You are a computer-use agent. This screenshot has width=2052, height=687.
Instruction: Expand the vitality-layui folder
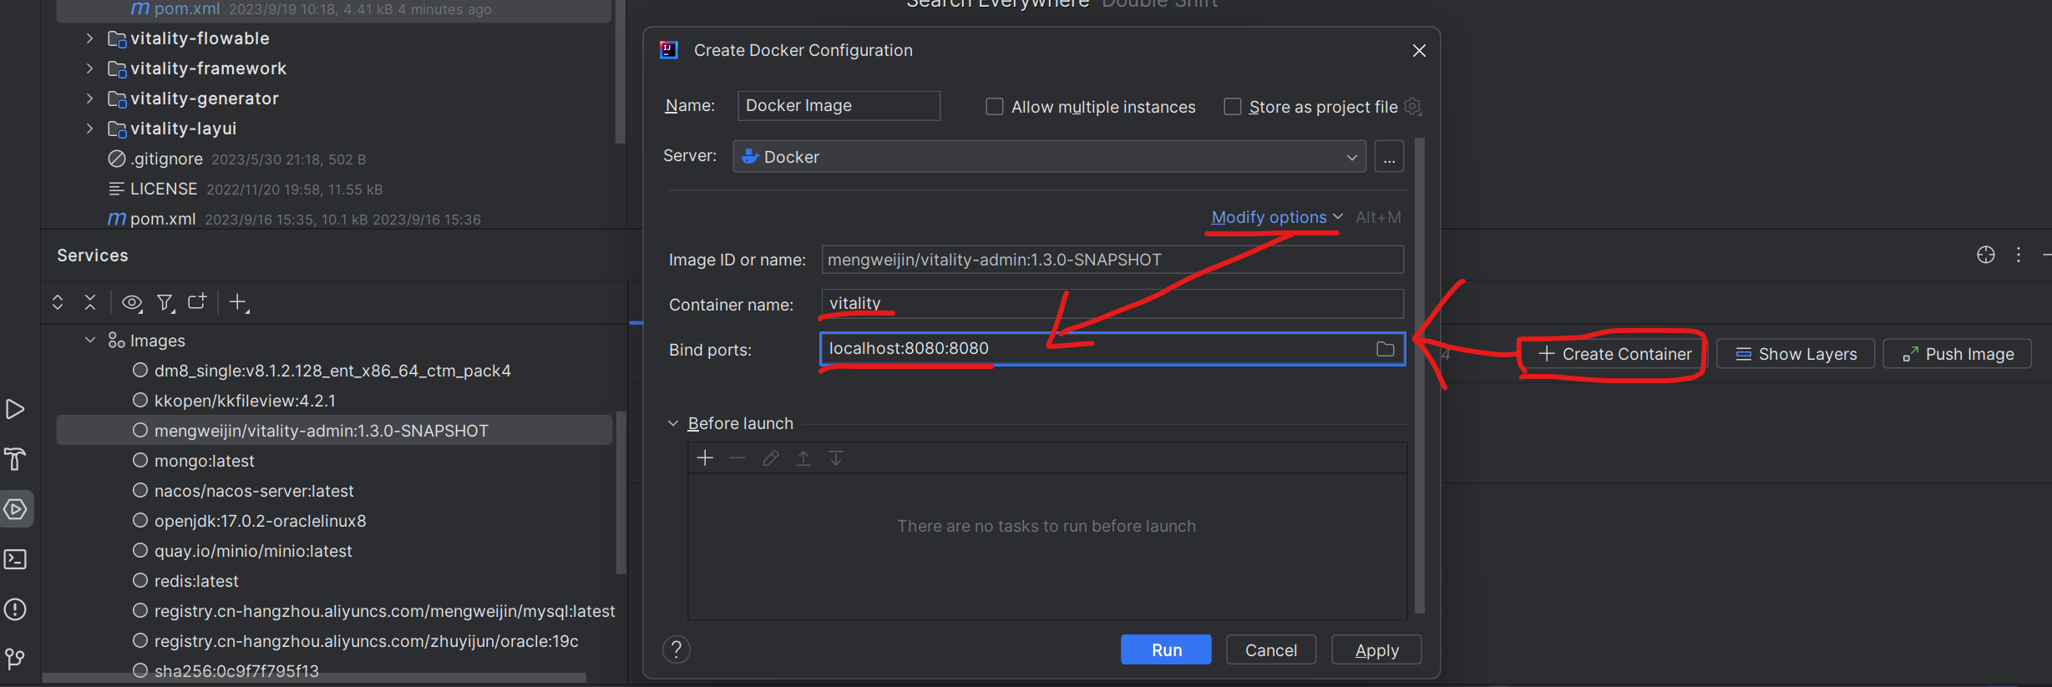tap(90, 129)
